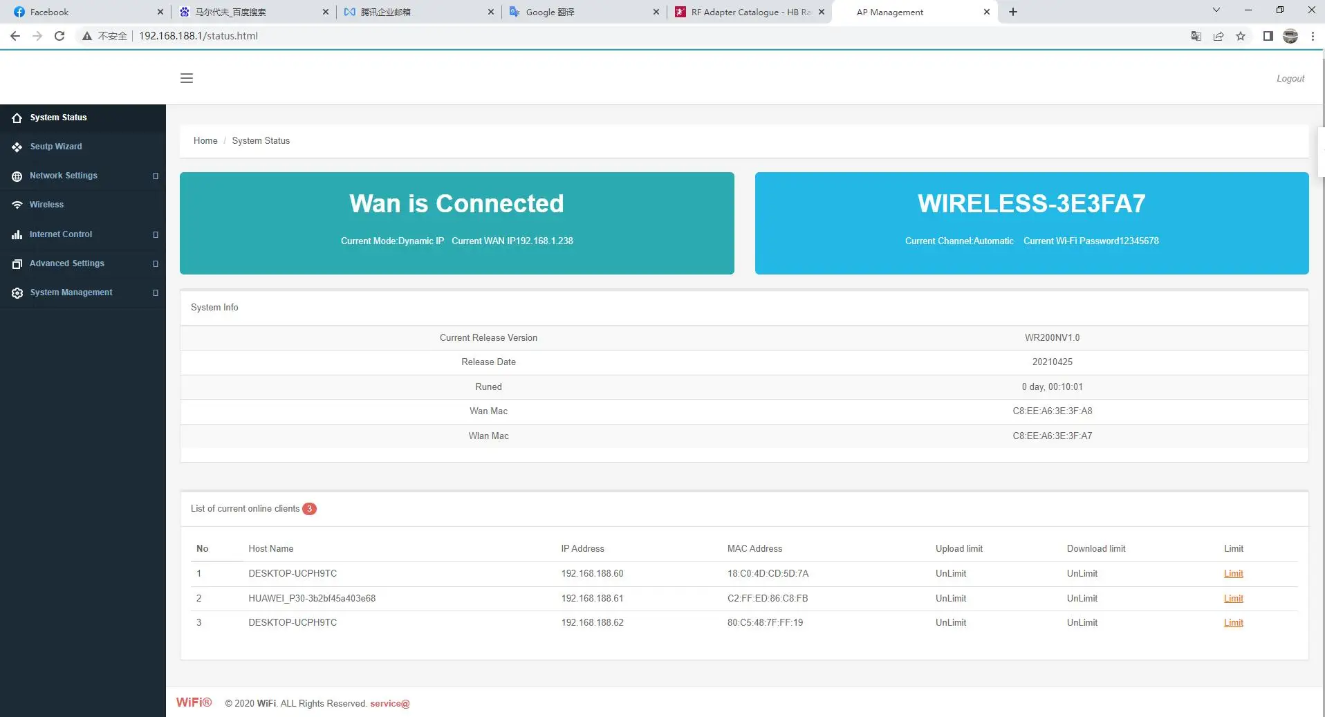The width and height of the screenshot is (1325, 717).
Task: Click the online clients count badge
Action: (309, 509)
